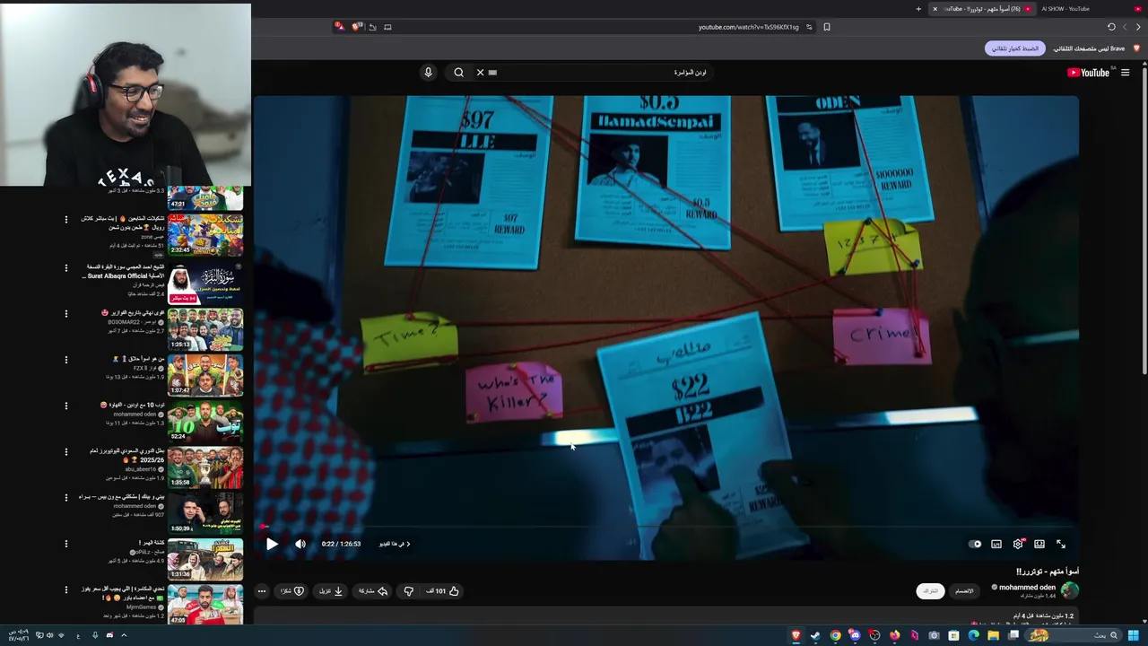Click the Windows taskbar search box
This screenshot has width=1148, height=646.
(1072, 635)
